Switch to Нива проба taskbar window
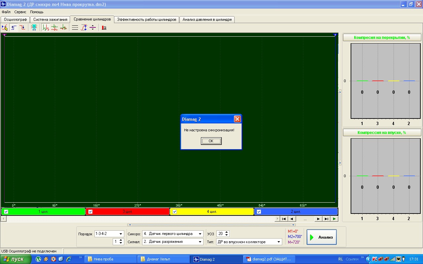 (110, 259)
